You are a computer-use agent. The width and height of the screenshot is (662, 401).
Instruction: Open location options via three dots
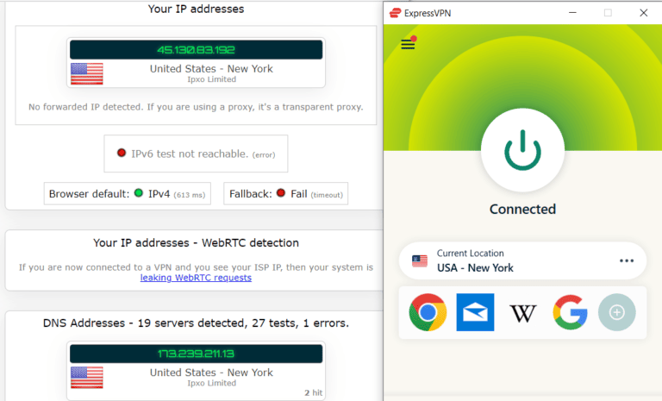coord(627,260)
